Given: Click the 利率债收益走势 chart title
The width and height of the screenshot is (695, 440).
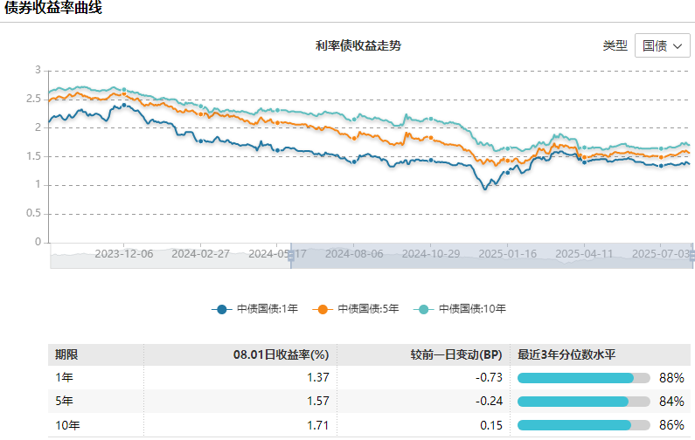Looking at the screenshot, I should (x=358, y=45).
